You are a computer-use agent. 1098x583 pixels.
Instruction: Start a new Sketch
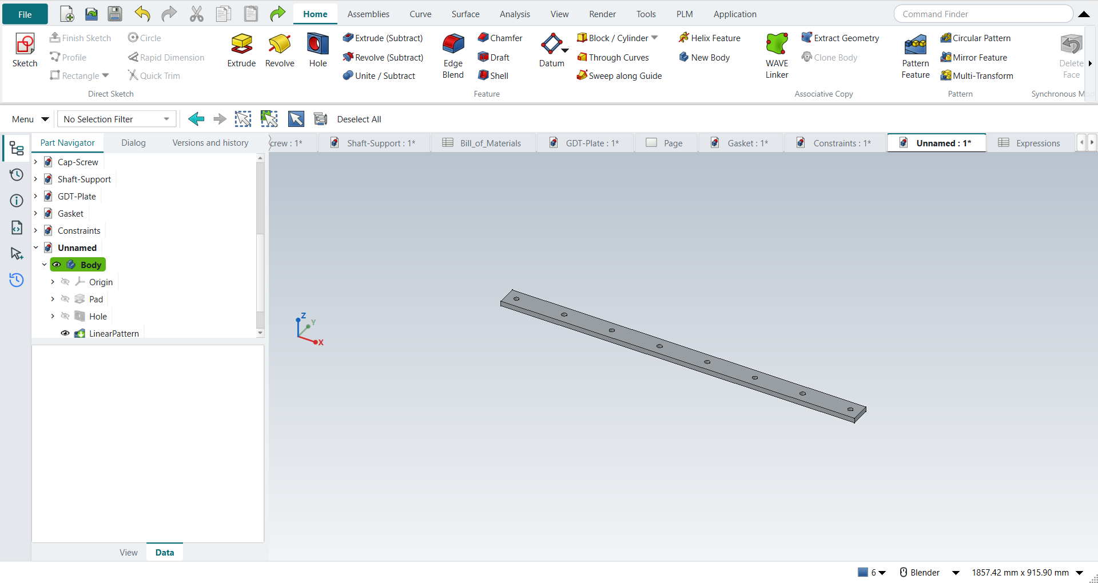[25, 50]
